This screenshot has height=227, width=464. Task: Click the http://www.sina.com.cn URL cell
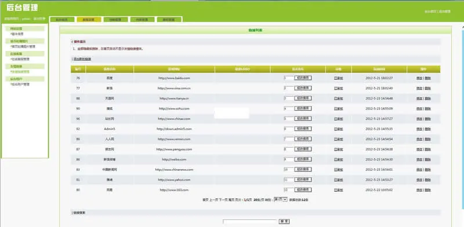pos(174,88)
